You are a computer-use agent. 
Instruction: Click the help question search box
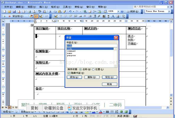coord(150,7)
